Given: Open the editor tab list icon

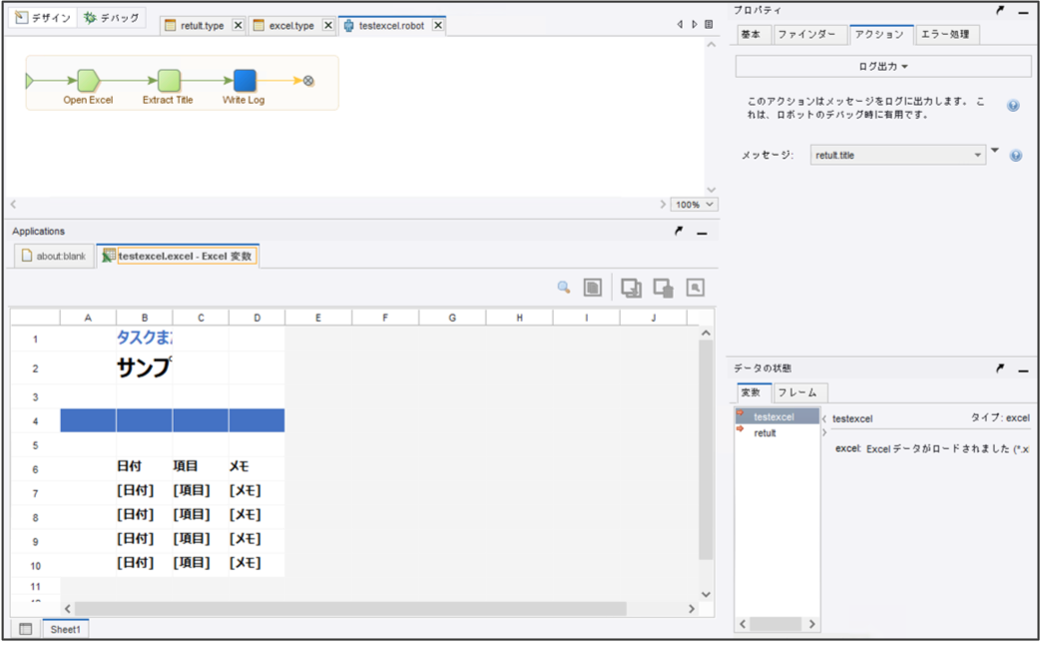Looking at the screenshot, I should click(x=709, y=24).
